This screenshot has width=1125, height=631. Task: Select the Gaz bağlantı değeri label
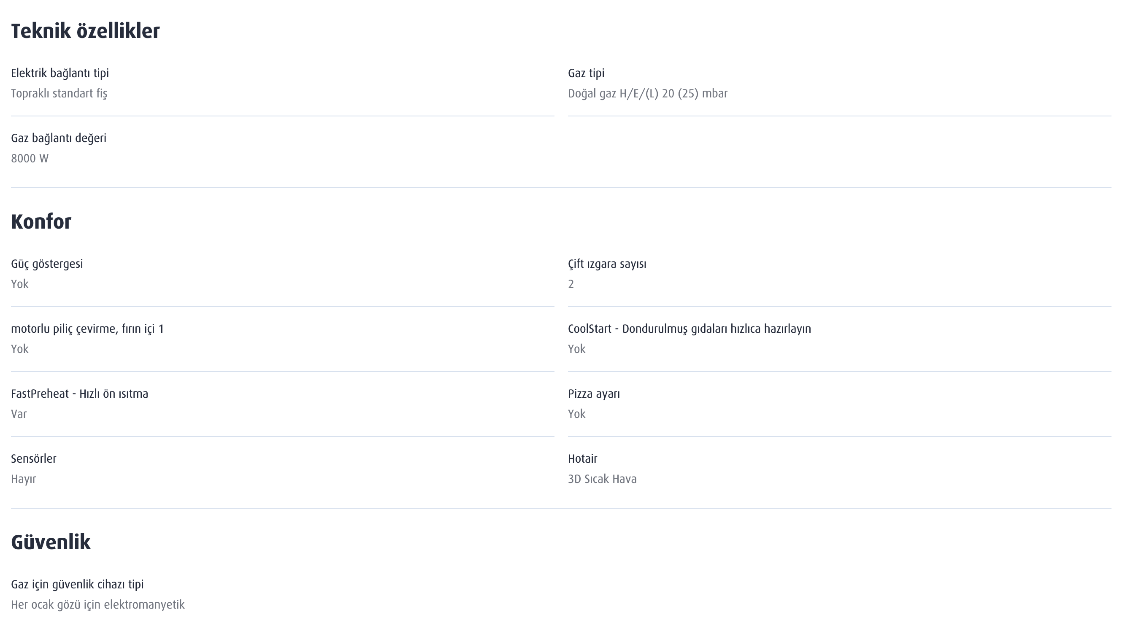[x=59, y=138]
